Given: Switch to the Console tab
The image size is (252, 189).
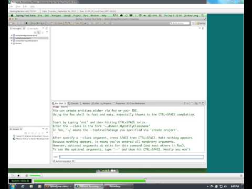Looking at the screenshot, I should 73,103.
